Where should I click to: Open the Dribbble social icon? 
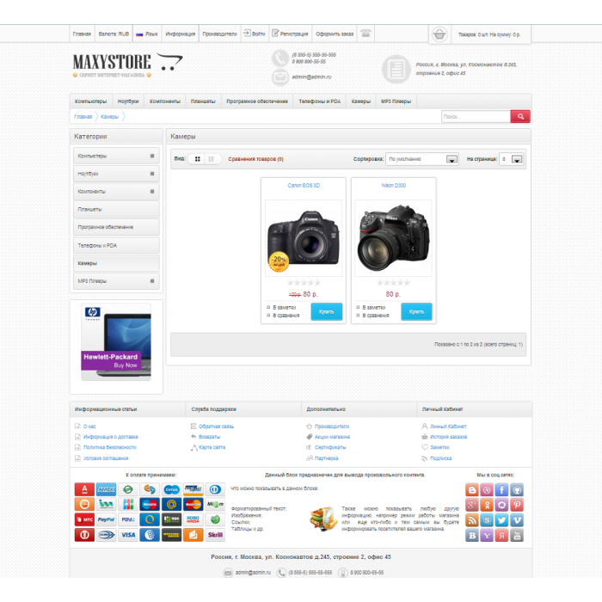pyautogui.click(x=487, y=490)
